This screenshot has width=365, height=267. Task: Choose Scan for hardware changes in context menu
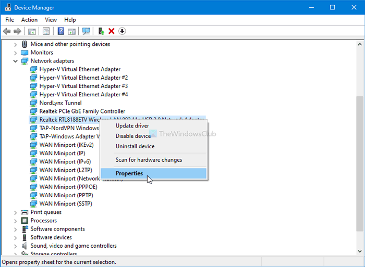pyautogui.click(x=154, y=160)
